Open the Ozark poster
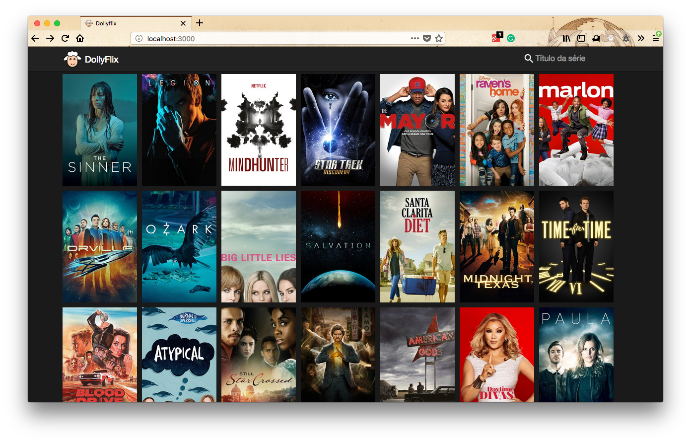 179,246
